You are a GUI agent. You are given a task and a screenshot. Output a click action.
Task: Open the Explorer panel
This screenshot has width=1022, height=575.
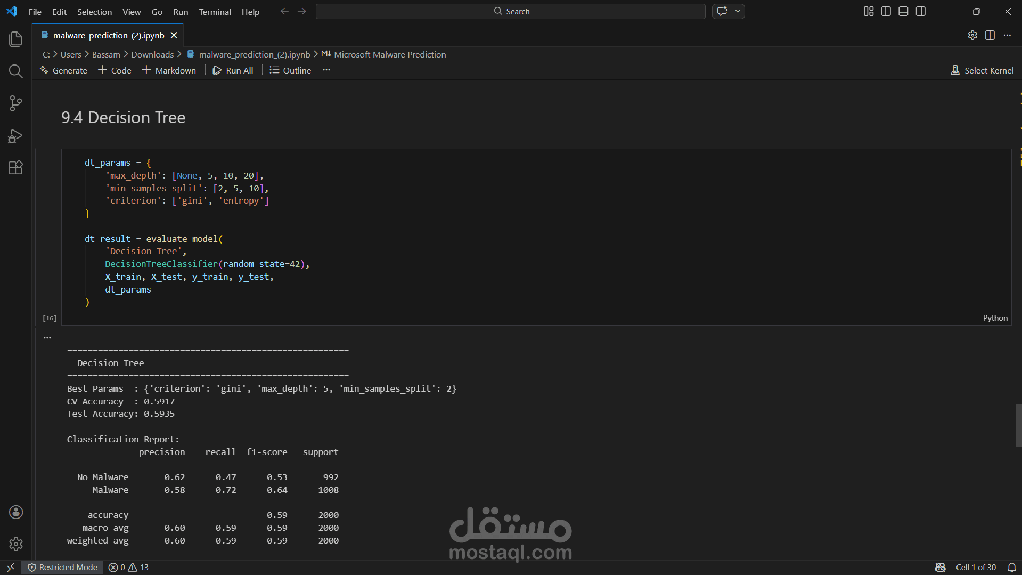tap(15, 39)
